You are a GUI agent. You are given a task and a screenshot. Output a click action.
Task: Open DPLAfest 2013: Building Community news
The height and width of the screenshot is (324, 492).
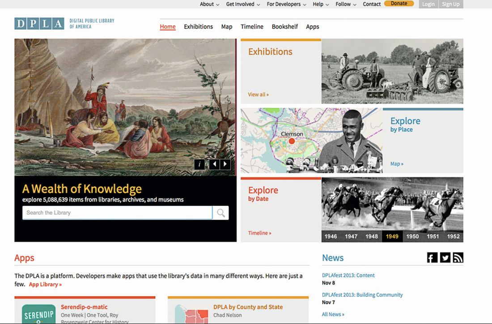362,295
